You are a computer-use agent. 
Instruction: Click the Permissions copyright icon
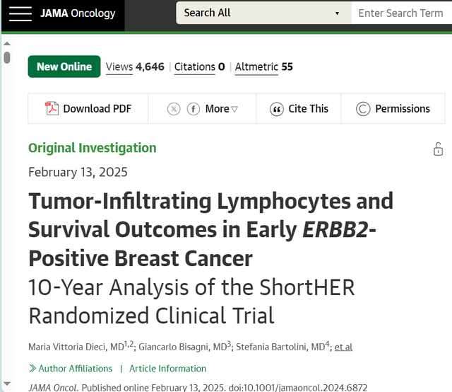[x=363, y=109]
